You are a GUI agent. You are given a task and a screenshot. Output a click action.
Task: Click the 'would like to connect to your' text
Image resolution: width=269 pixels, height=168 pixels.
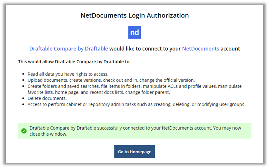[145, 49]
